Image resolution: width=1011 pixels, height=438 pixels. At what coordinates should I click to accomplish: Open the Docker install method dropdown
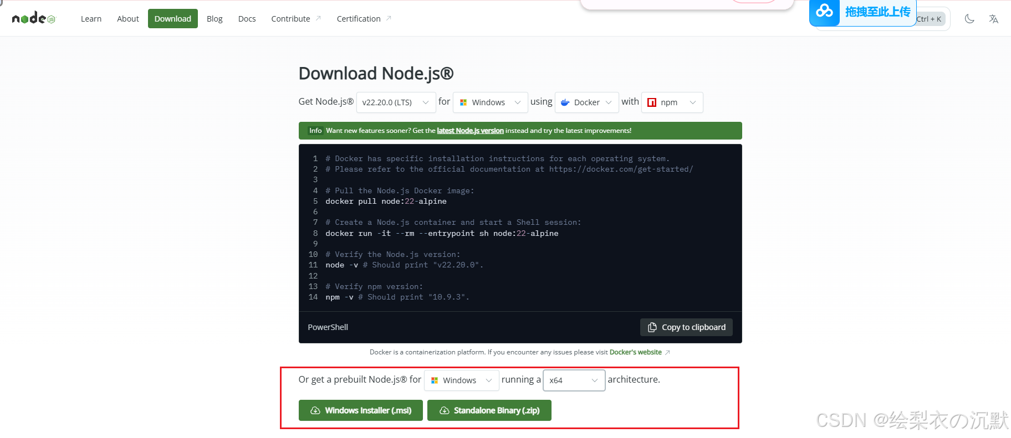tap(586, 102)
